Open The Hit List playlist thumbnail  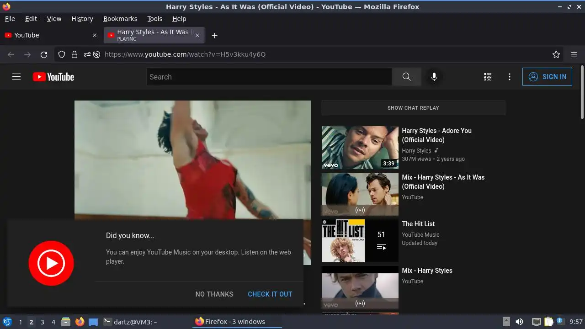(360, 241)
